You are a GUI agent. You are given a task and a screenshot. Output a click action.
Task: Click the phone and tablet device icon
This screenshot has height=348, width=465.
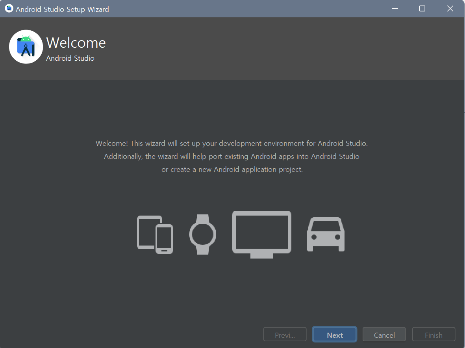[155, 234]
